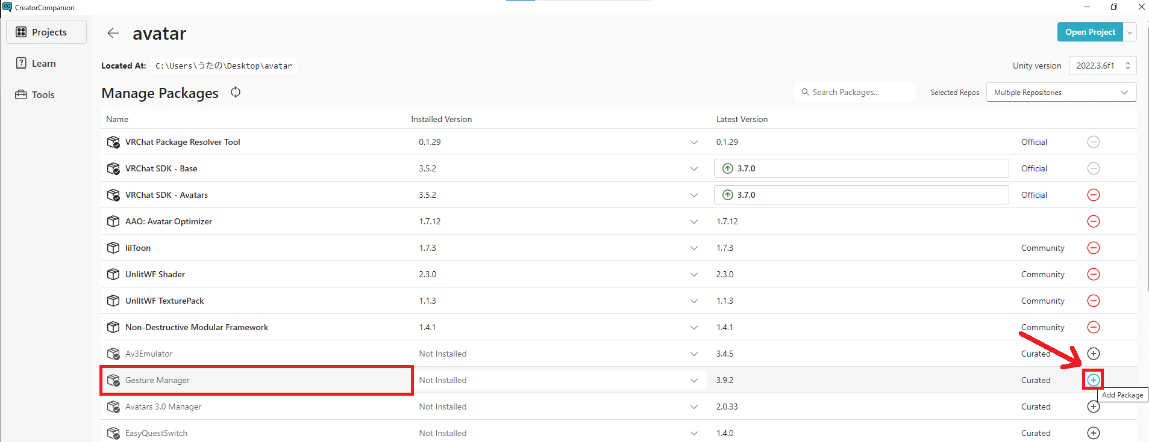Click the back arrow next to avatar

point(113,33)
